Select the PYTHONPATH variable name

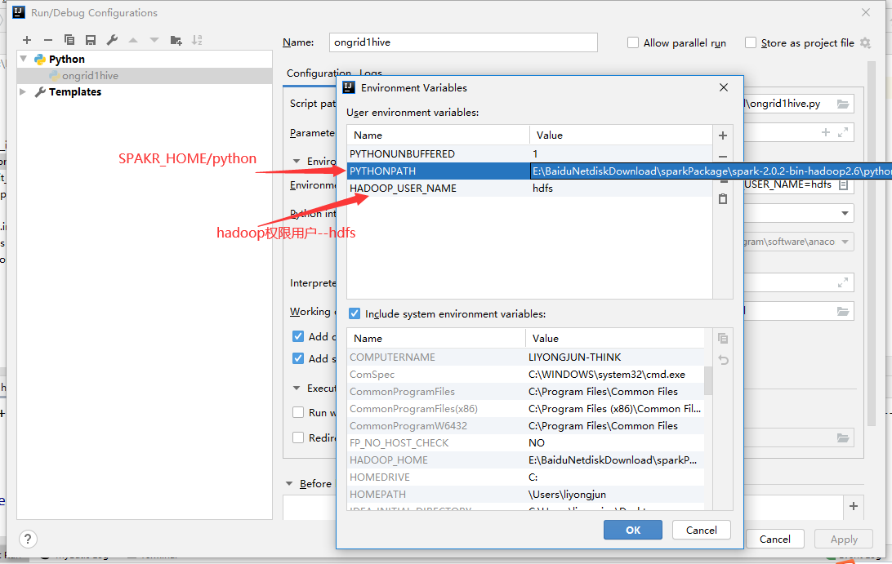click(x=382, y=171)
